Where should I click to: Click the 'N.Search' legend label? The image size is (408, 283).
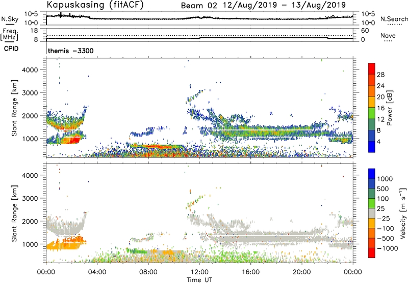[394, 19]
